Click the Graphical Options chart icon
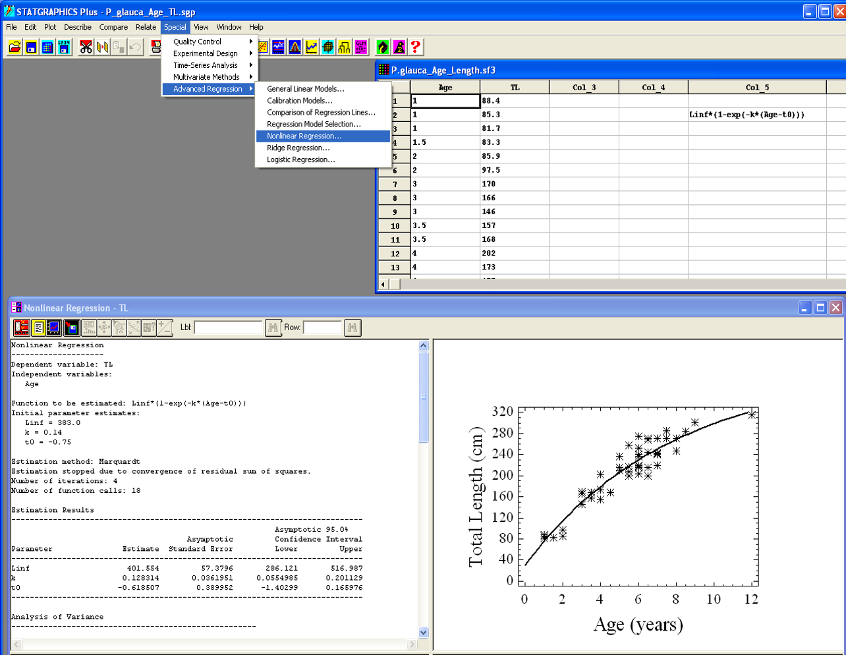Viewport: 846px width, 655px height. click(x=55, y=327)
